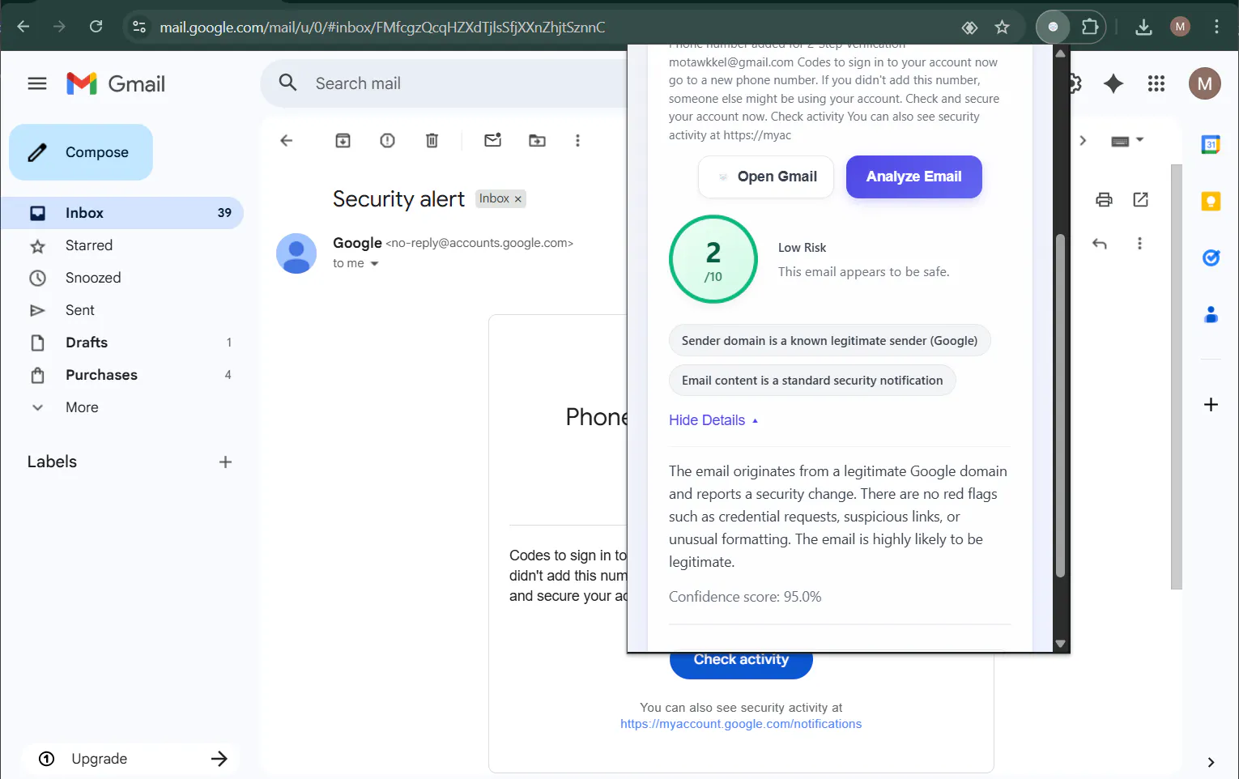Open Google apps grid
Screen dimensions: 1239x779
(x=1156, y=83)
